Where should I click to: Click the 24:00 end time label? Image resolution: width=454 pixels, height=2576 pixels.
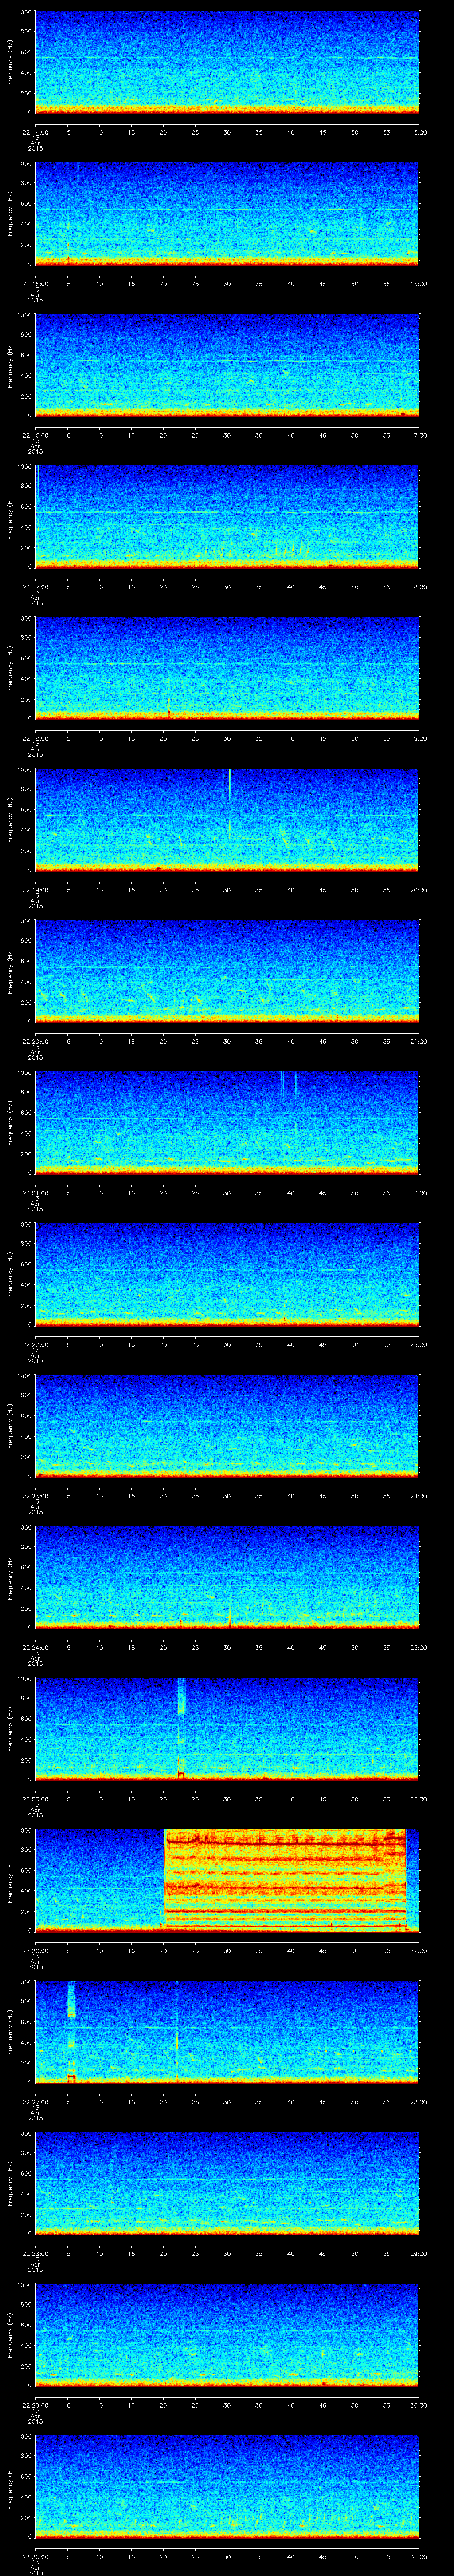point(419,1496)
